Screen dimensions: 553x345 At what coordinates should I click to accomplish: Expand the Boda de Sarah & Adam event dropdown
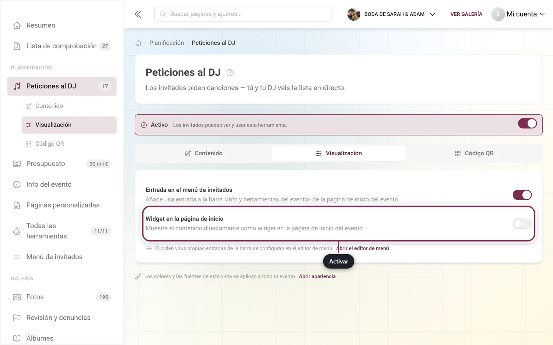tap(391, 14)
